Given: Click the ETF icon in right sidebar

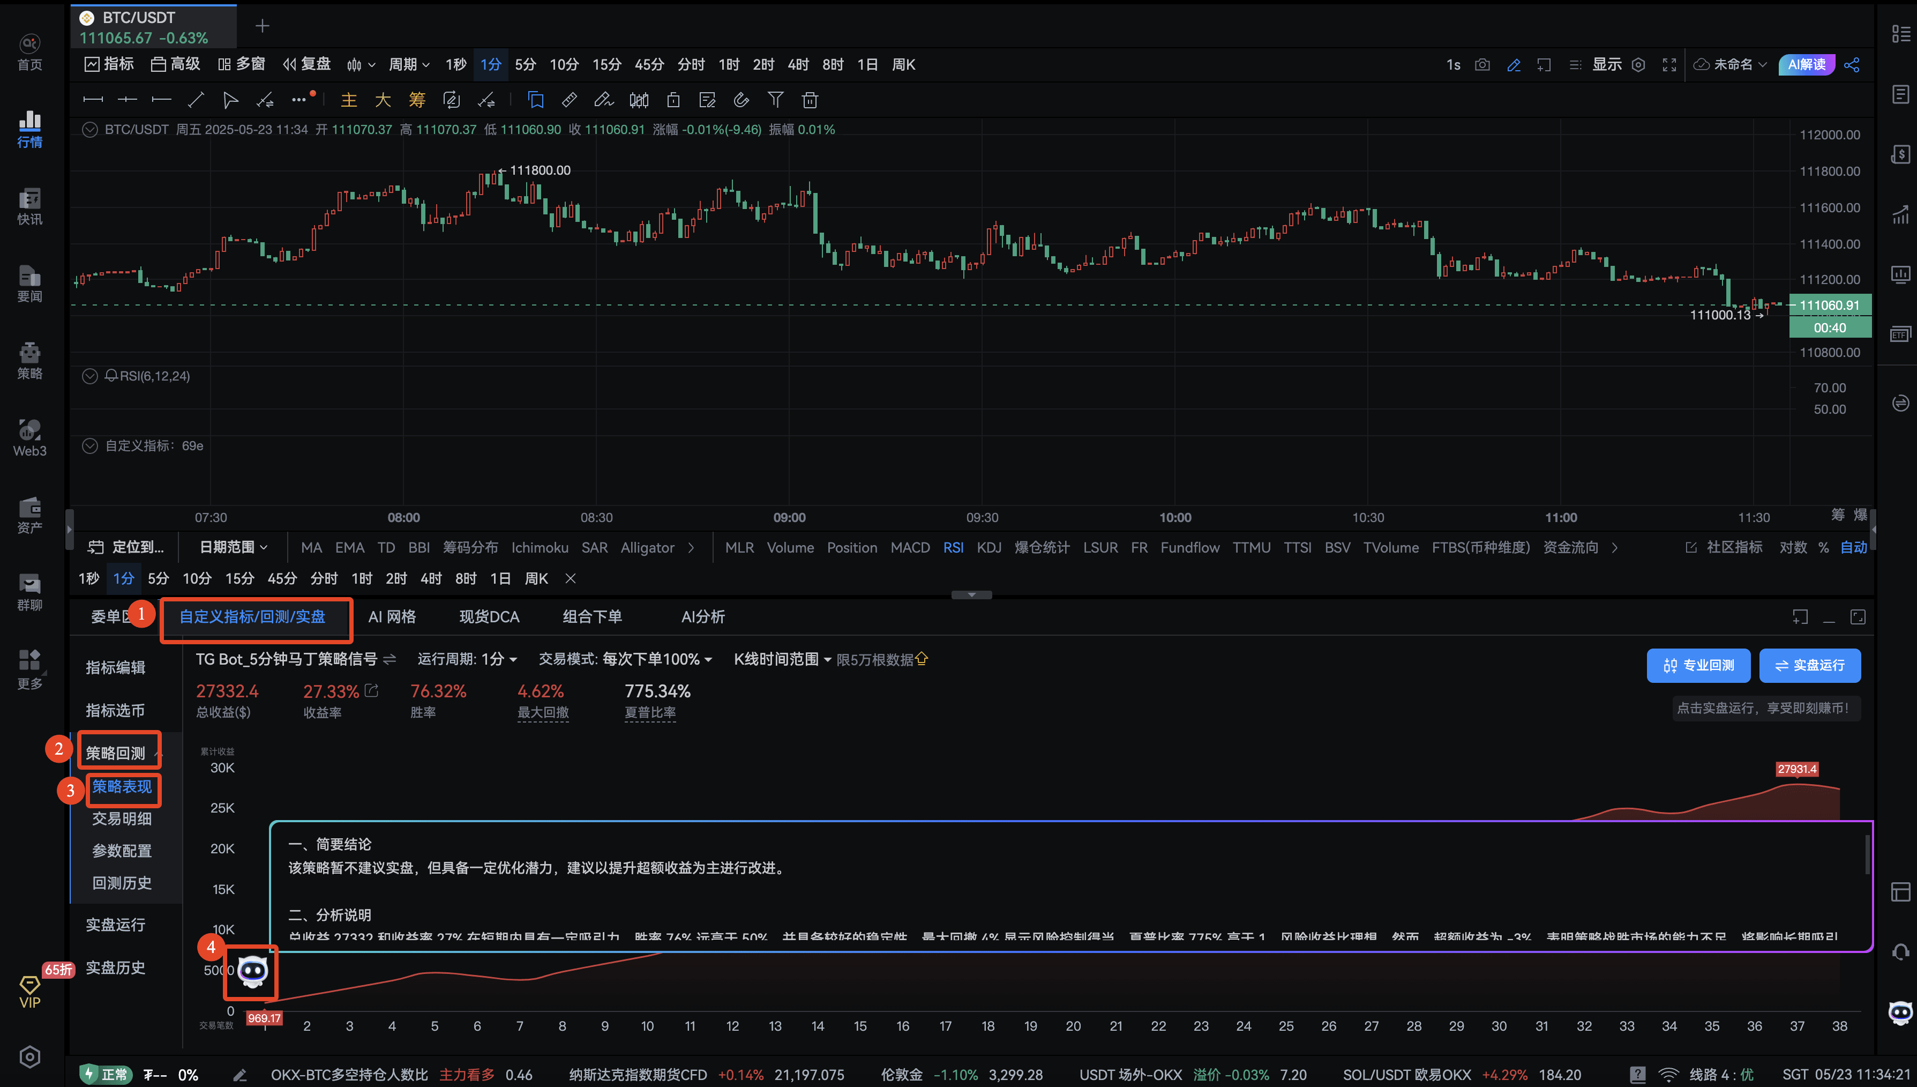Looking at the screenshot, I should (x=1900, y=334).
